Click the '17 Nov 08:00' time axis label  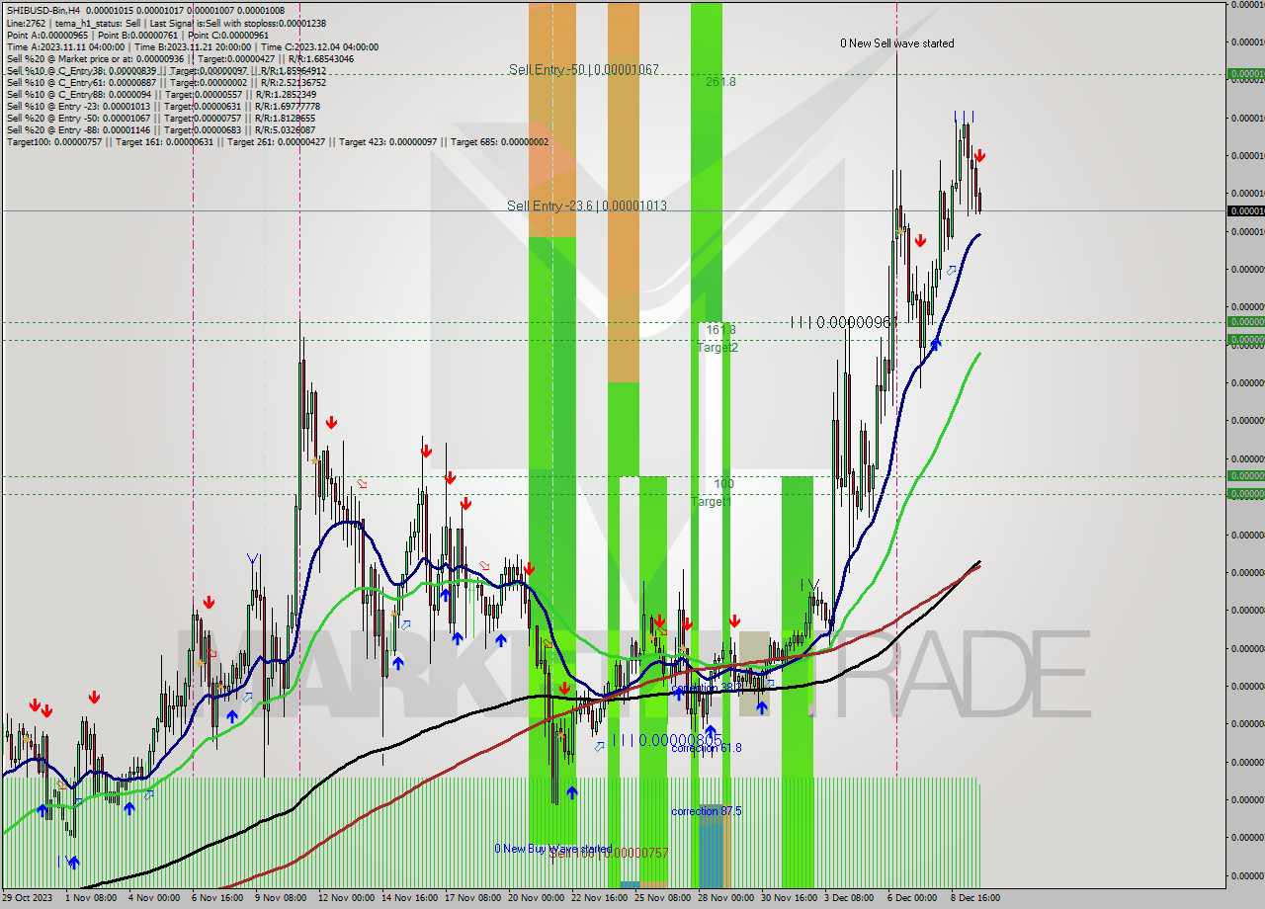point(472,898)
